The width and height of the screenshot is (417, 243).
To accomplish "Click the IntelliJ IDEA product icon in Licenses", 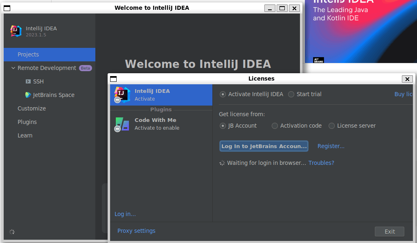I will [122, 94].
